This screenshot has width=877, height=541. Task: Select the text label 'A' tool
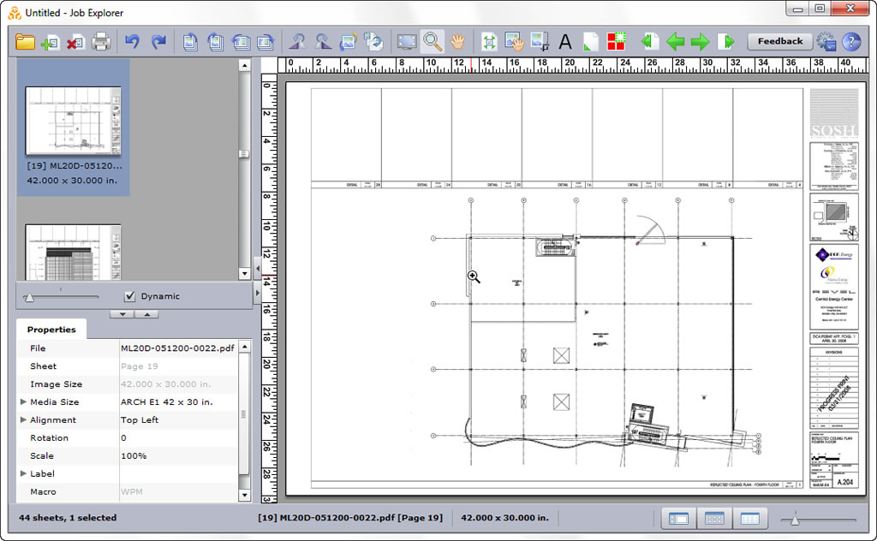tap(565, 42)
